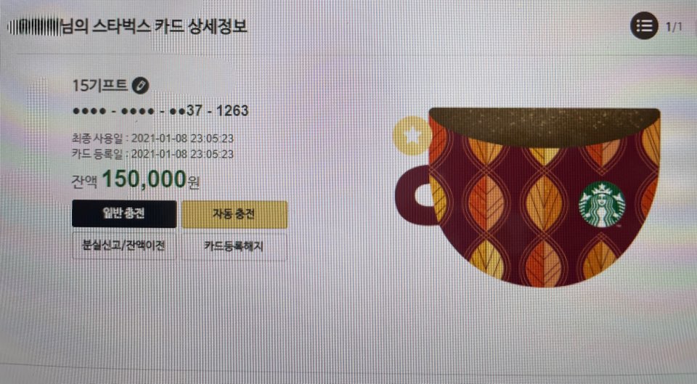This screenshot has width=697, height=384.
Task: Click the 최종 사용일 date line
Action: (152, 138)
